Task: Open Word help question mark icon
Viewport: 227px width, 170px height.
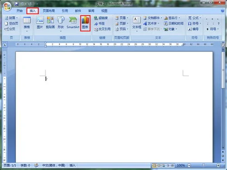Action: pyautogui.click(x=222, y=11)
